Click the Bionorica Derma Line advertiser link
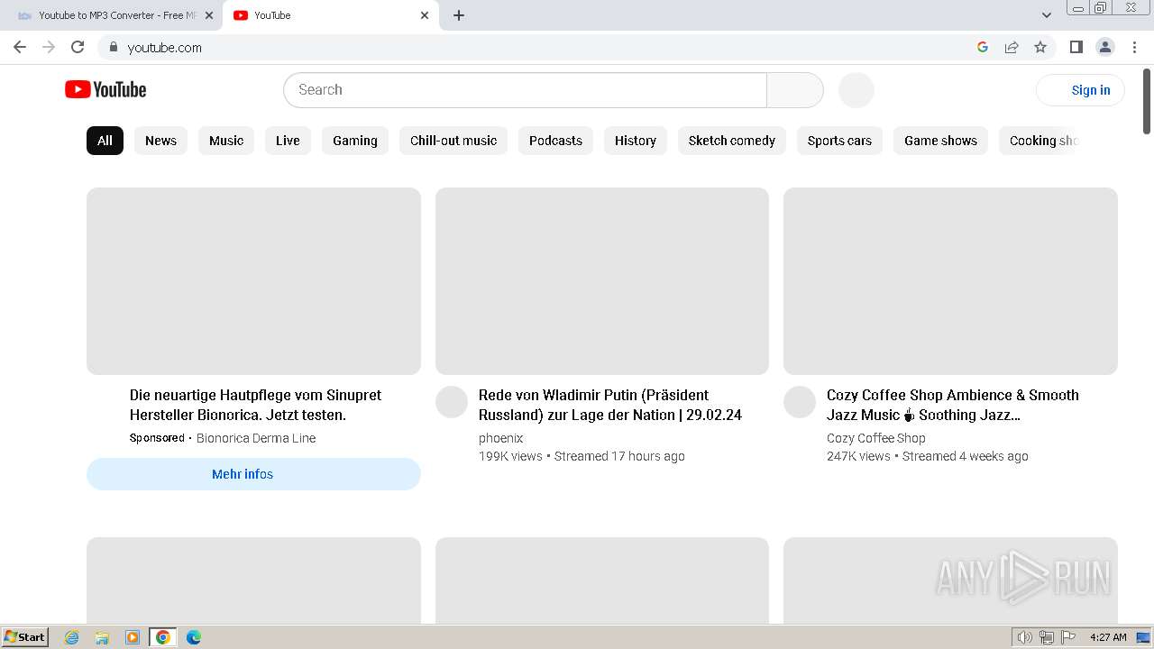 (x=256, y=438)
